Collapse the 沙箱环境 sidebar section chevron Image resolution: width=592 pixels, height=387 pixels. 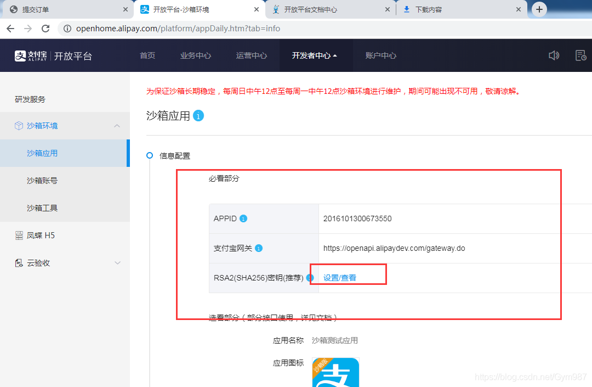117,126
